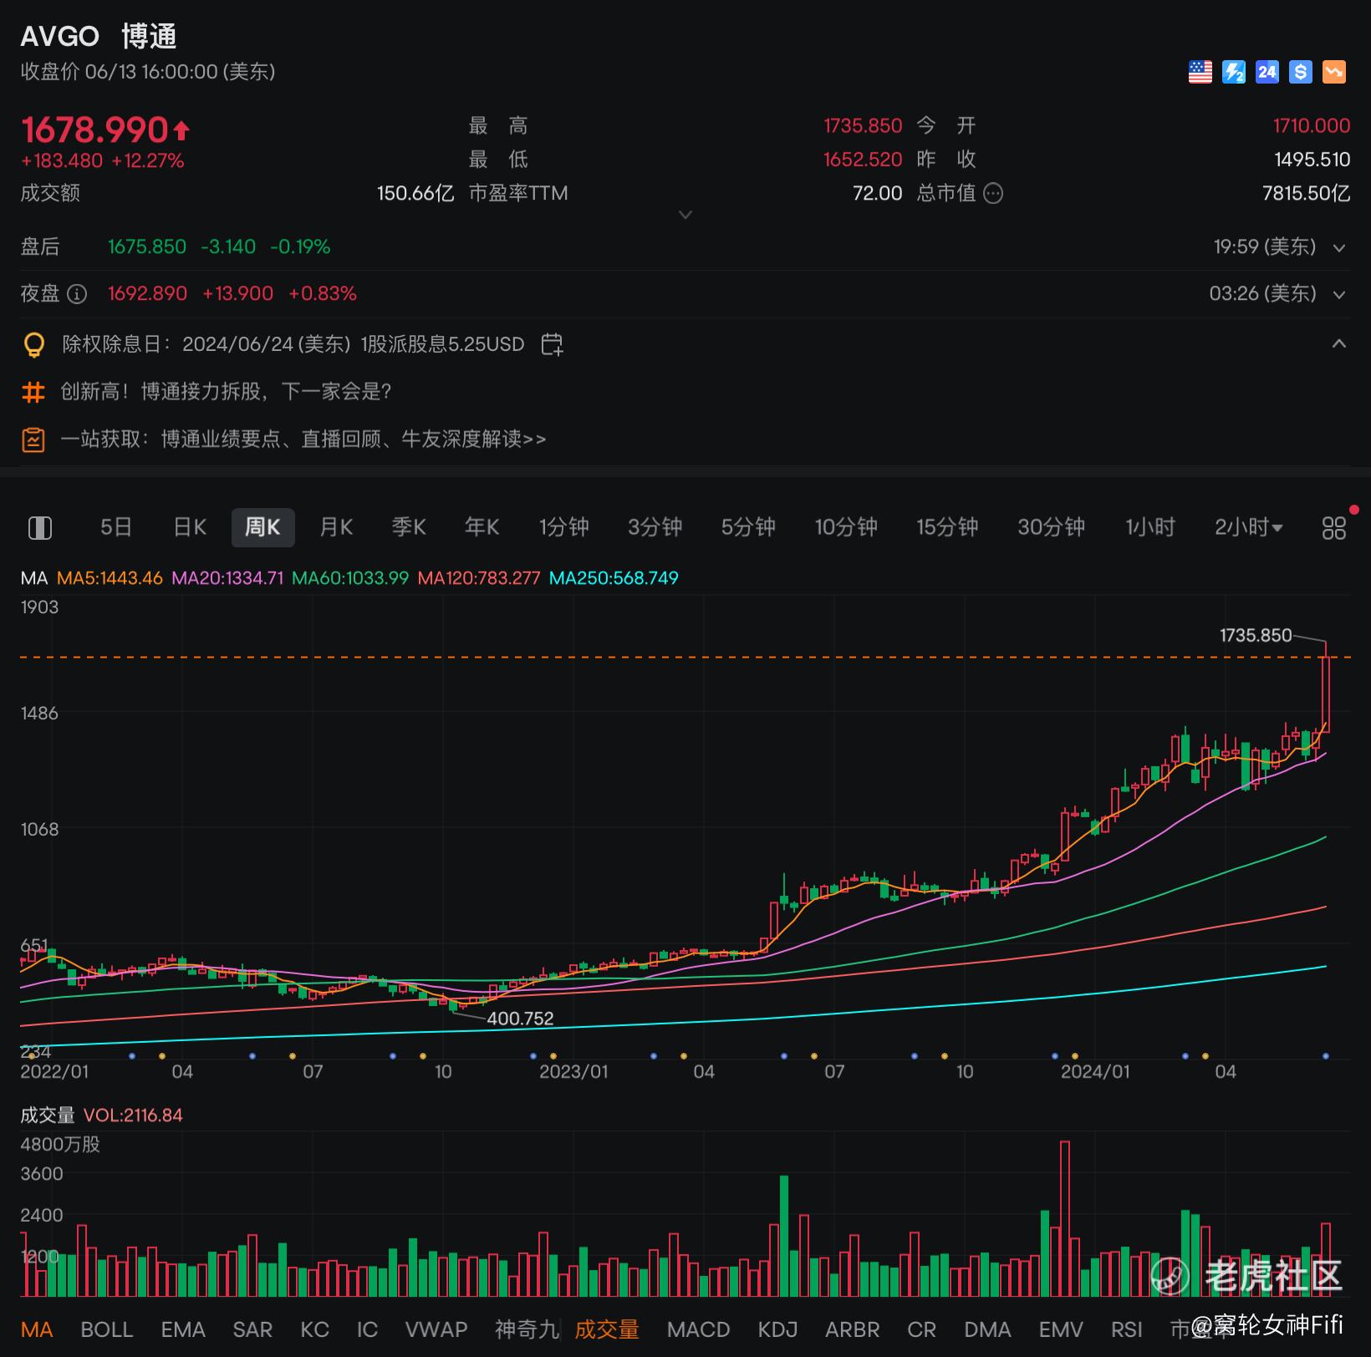Select the 1分钟 interval

564,527
